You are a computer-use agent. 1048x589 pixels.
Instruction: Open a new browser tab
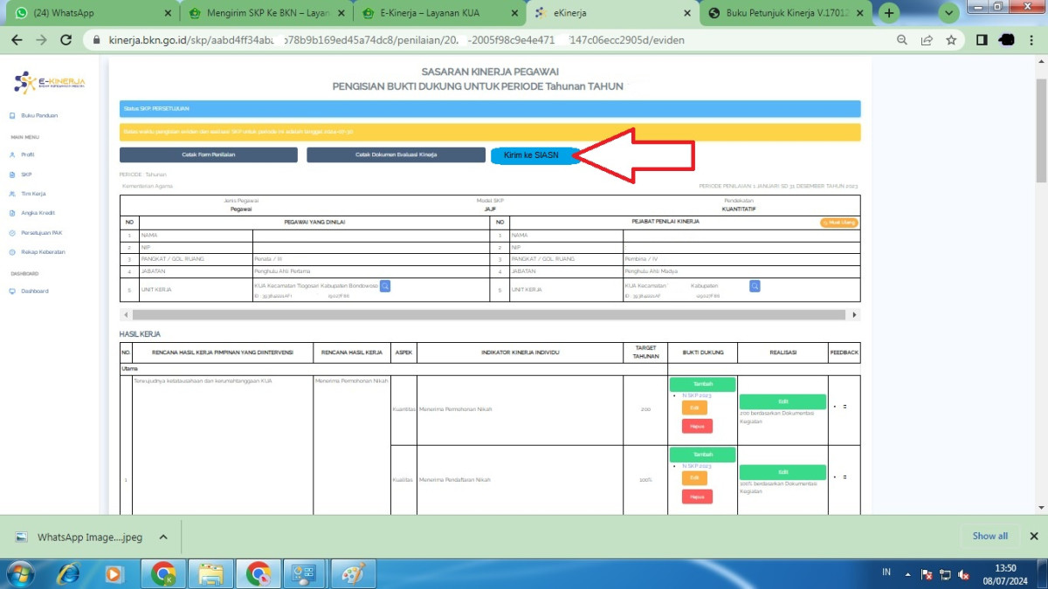(889, 13)
